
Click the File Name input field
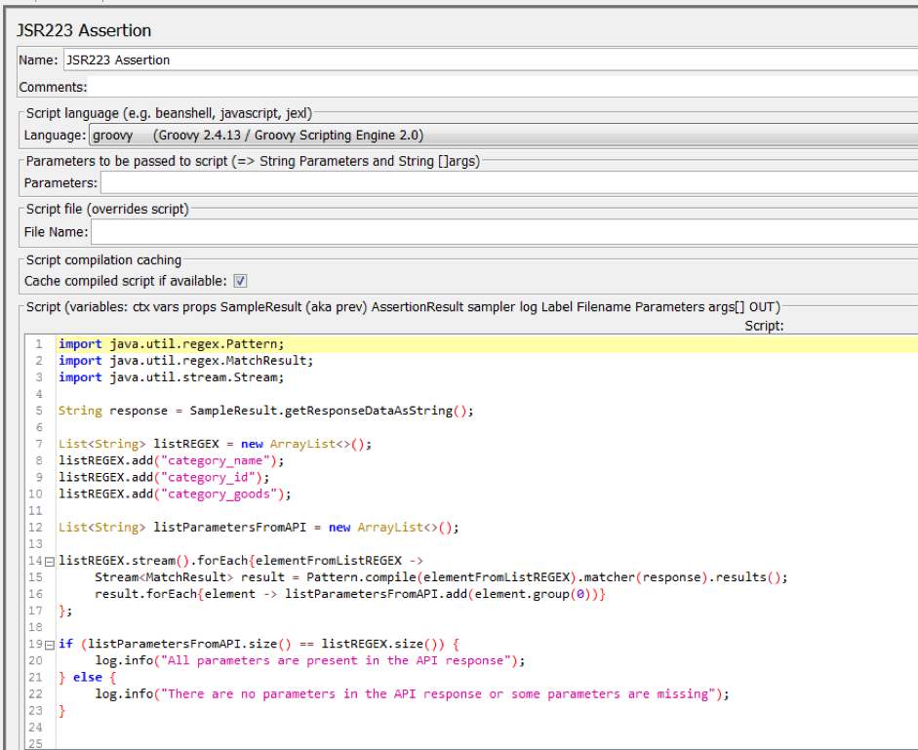point(504,232)
